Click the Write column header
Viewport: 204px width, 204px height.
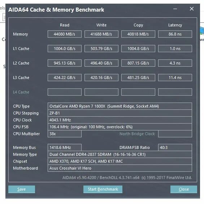point(101,25)
